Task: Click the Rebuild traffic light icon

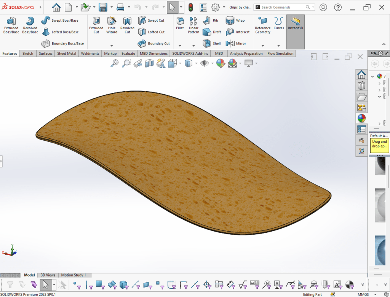Action: pos(190,7)
